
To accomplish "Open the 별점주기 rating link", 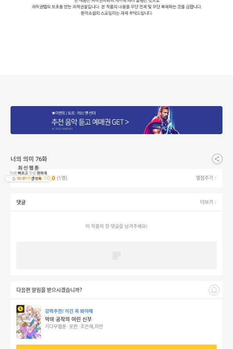I will 206,178.
